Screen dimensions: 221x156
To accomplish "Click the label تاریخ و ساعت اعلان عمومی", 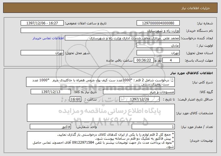I will (86, 23).
